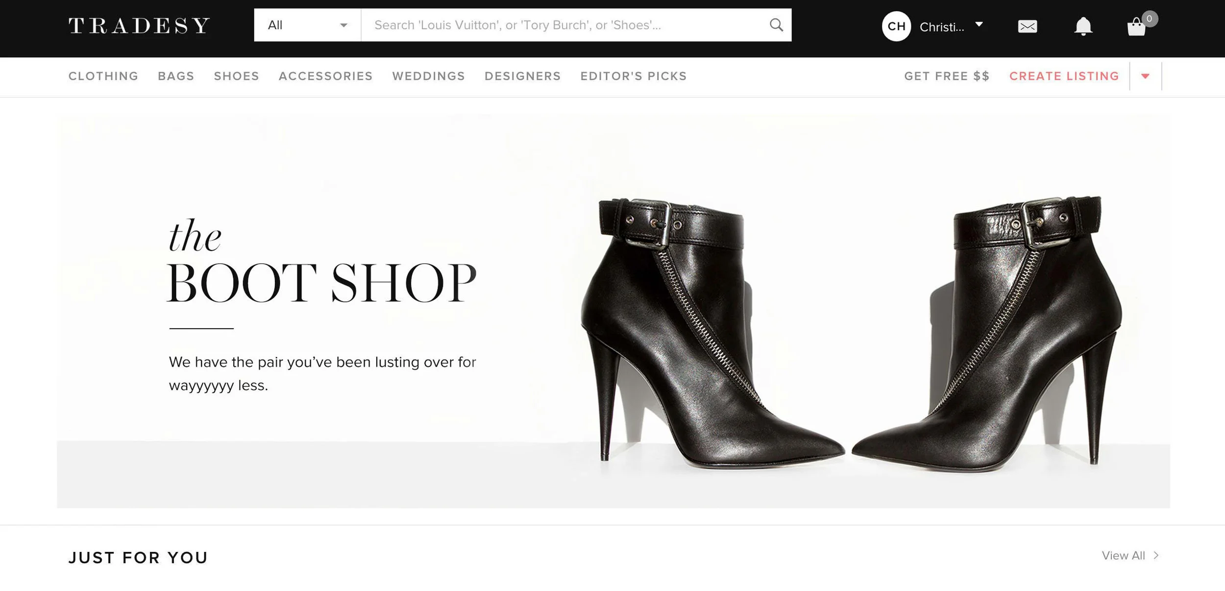
Task: Click the CH profile avatar circle
Action: [x=896, y=26]
